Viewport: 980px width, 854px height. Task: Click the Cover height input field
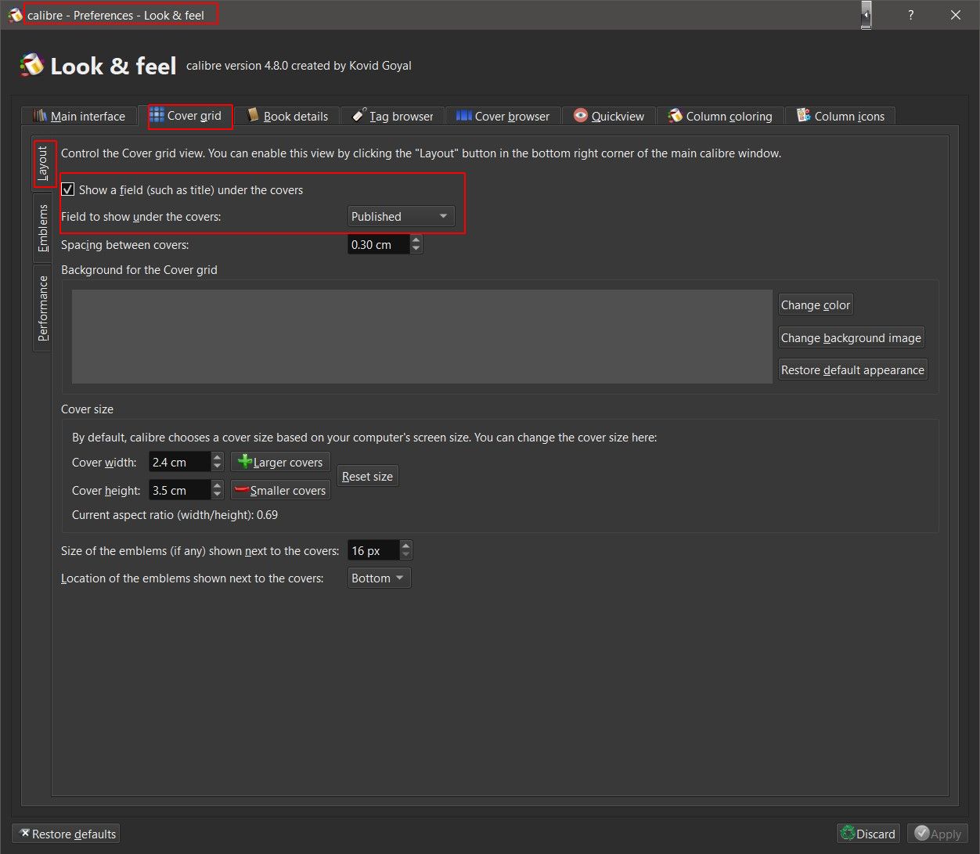[180, 490]
